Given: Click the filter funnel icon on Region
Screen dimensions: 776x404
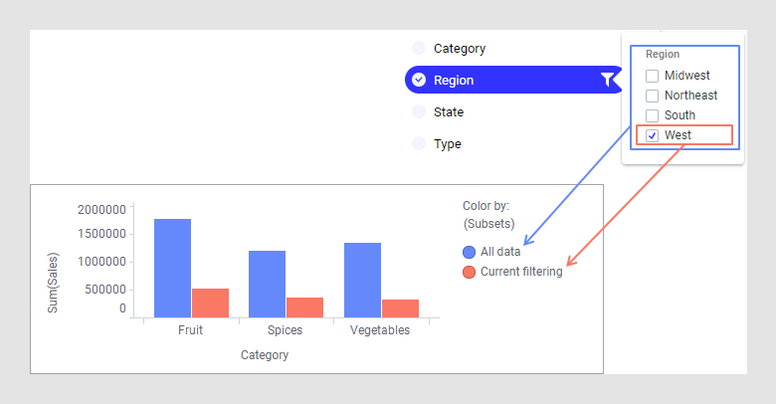Looking at the screenshot, I should click(x=607, y=80).
